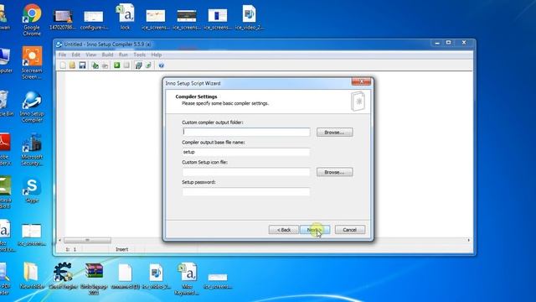This screenshot has height=302, width=536.
Task: Click the Setup password field
Action: 246,192
